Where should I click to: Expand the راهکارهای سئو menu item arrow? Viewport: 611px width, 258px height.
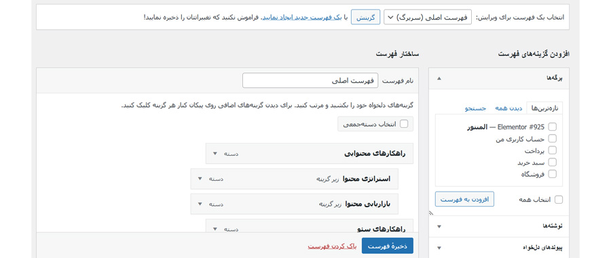coord(215,229)
